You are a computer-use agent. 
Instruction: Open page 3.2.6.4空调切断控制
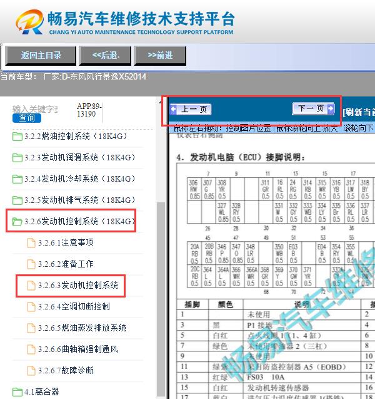(x=74, y=307)
